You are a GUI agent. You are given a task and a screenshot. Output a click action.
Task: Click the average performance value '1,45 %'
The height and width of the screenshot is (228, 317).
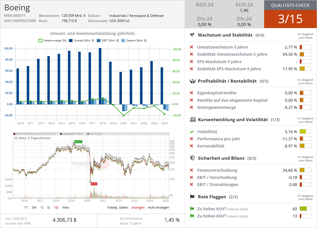[x=172, y=220]
